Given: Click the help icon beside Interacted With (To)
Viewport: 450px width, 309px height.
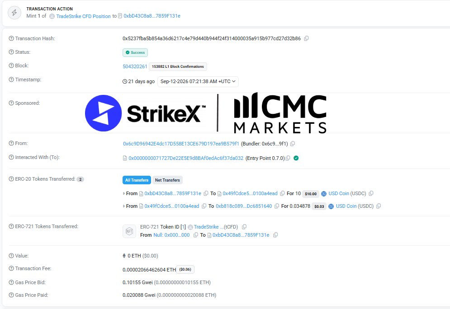Looking at the screenshot, I should tap(11, 157).
